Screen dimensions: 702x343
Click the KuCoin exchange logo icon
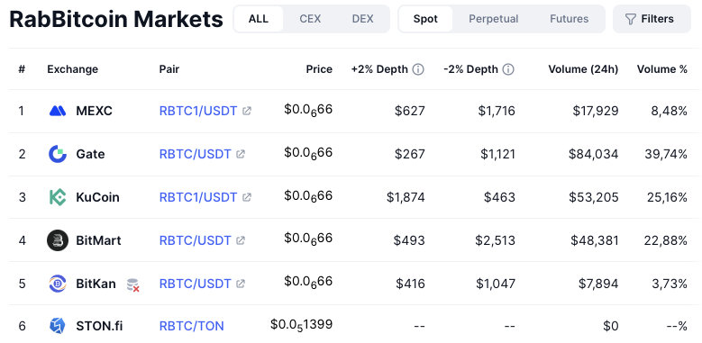point(58,197)
